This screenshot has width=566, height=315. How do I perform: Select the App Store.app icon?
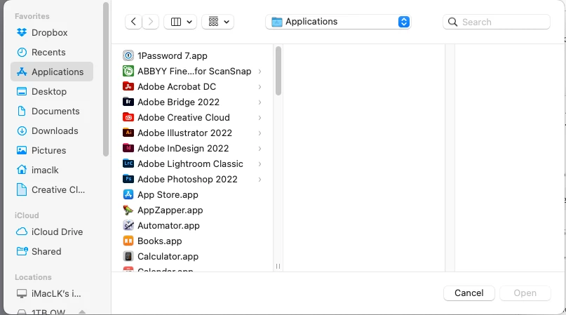(x=128, y=195)
